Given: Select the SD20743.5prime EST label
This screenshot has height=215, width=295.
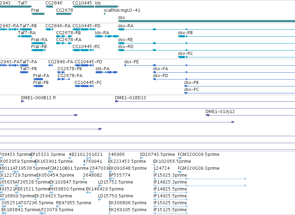Looking at the screenshot, I should [x=157, y=155].
